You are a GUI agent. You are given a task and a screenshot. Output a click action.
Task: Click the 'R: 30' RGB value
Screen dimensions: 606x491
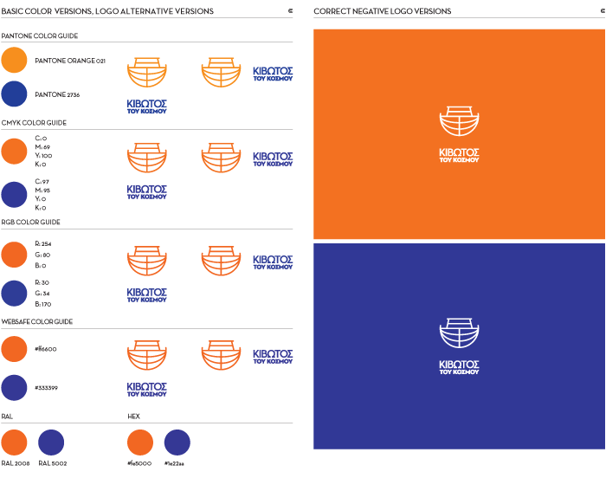point(42,282)
